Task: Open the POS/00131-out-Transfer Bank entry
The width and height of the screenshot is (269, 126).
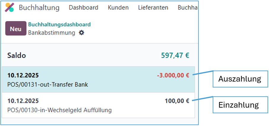Action: [x=48, y=84]
